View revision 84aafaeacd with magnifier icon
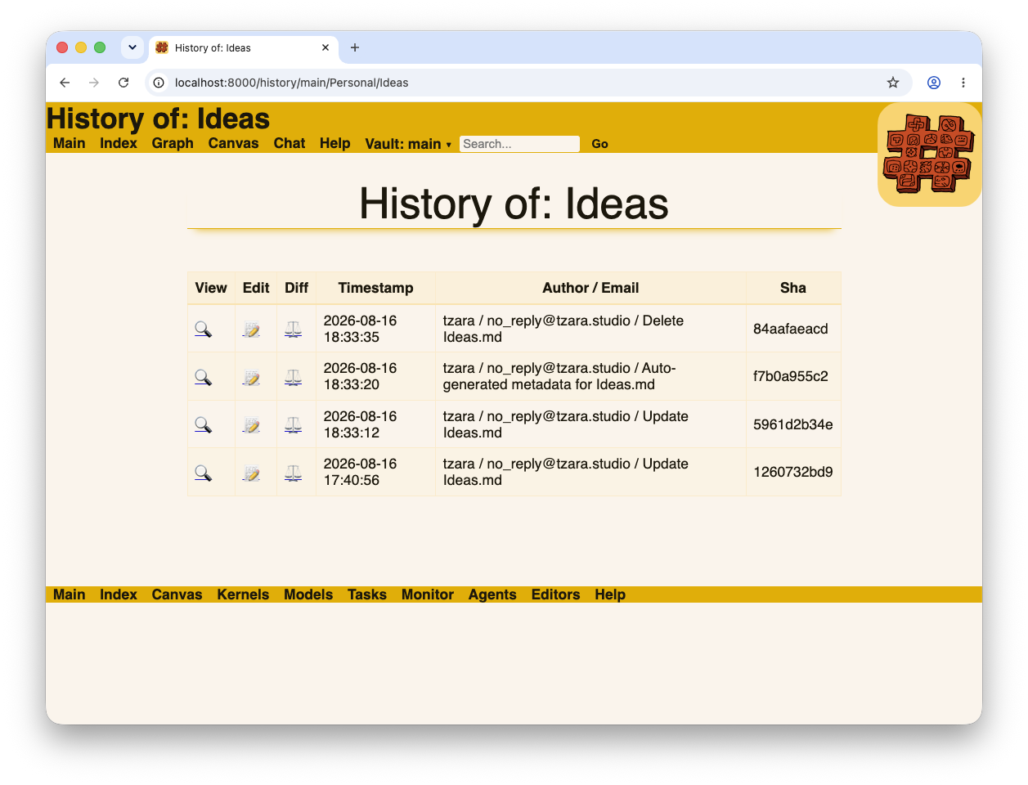The width and height of the screenshot is (1028, 785). tap(203, 330)
